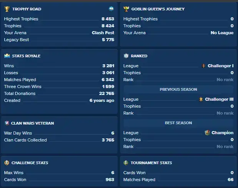238x188 pixels.
Task: Click the Clan Cards Collected value 3 765
Action: click(108, 140)
